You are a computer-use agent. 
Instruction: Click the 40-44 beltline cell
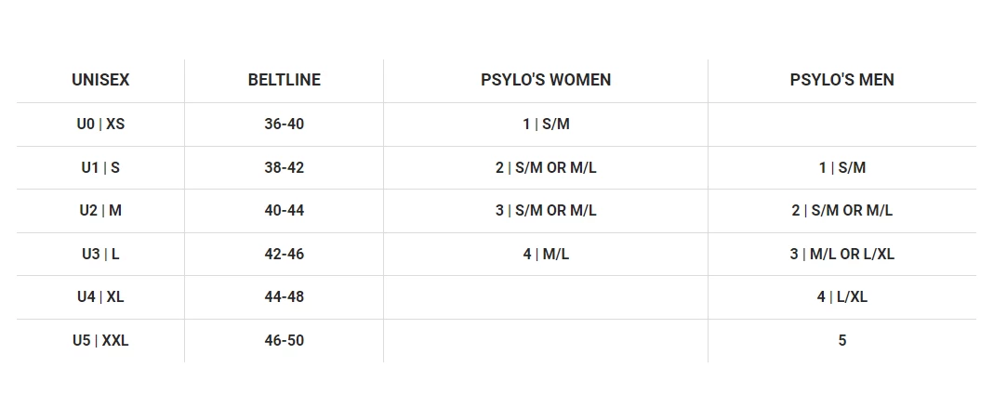point(284,210)
